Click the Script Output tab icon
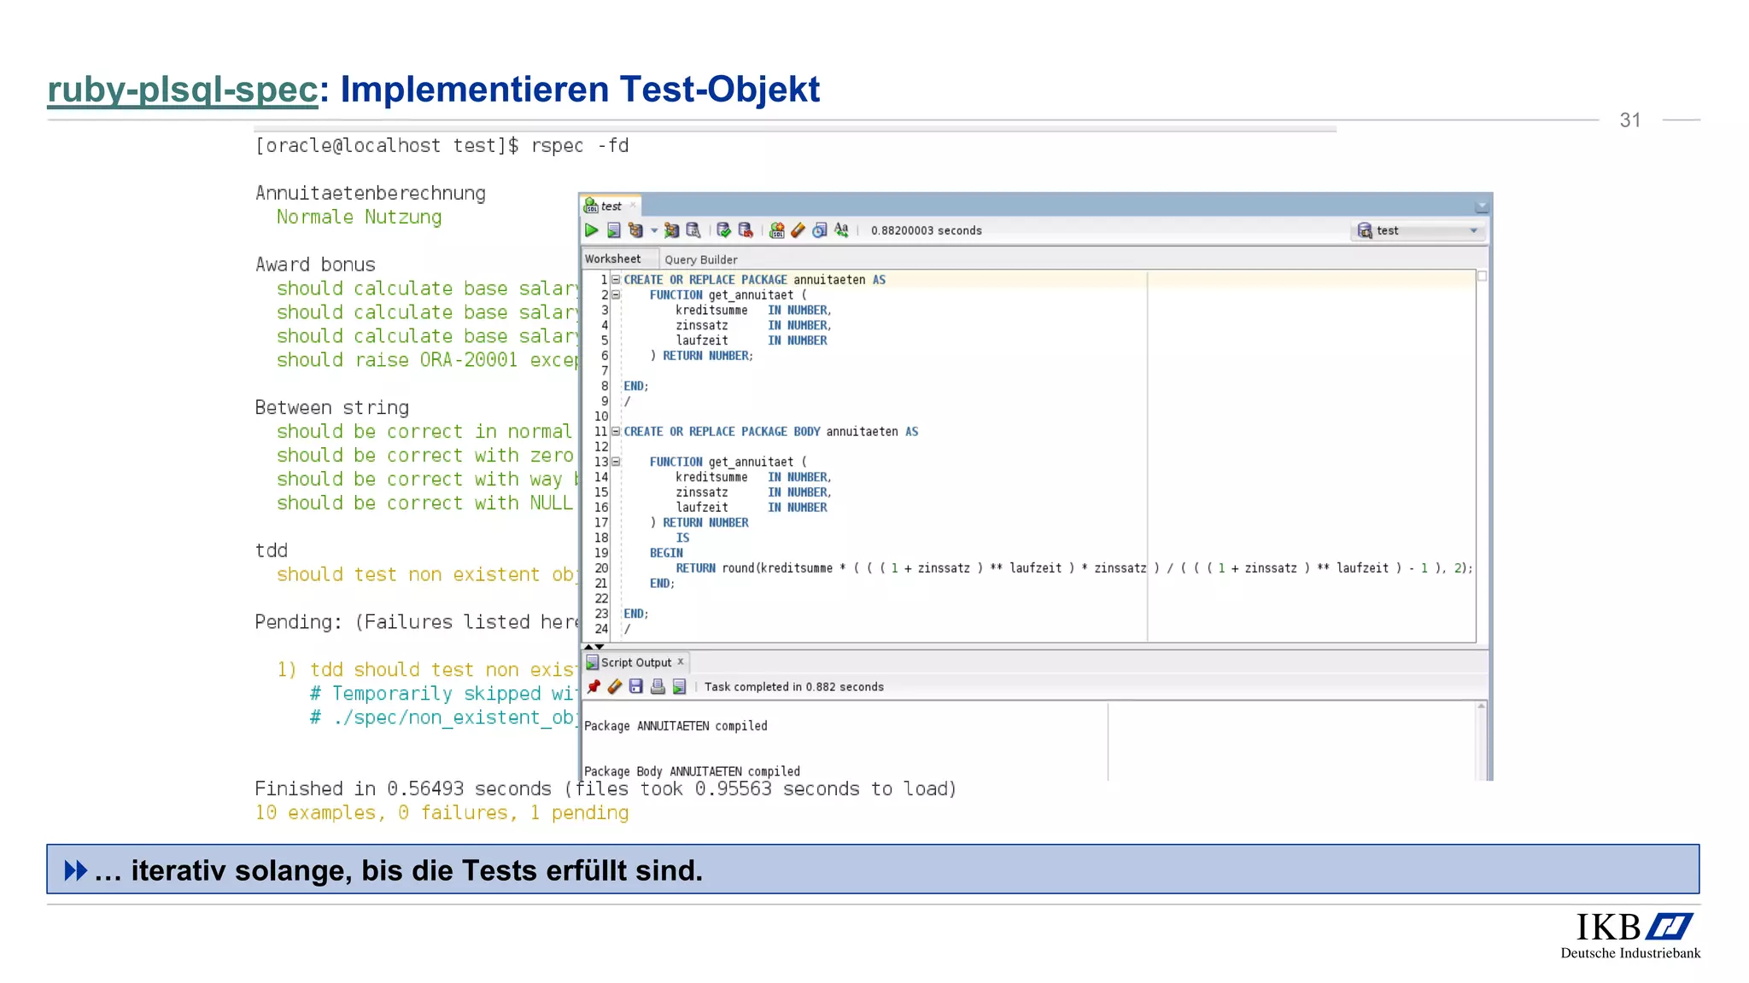The height and width of the screenshot is (983, 1749). point(592,662)
